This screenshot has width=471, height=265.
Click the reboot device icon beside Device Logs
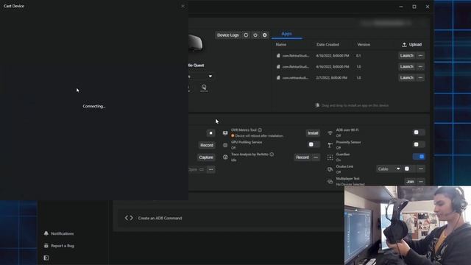(246, 35)
